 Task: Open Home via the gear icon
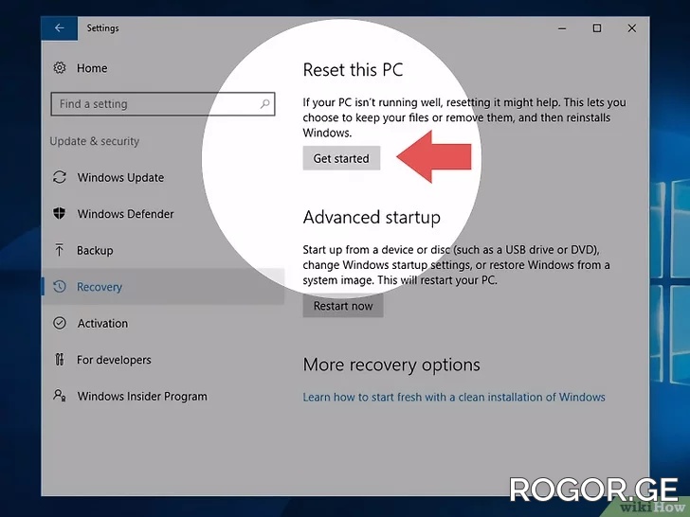[x=60, y=68]
